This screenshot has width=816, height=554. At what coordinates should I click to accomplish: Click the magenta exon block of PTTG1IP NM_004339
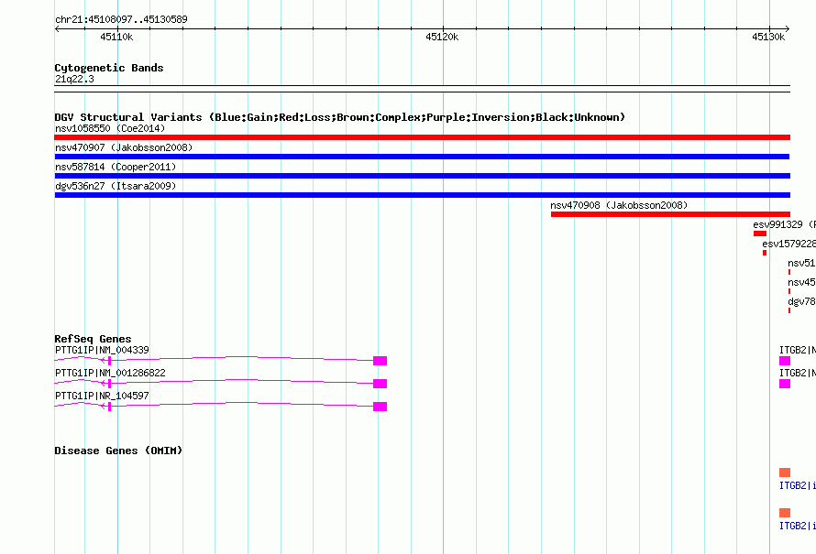pos(380,361)
